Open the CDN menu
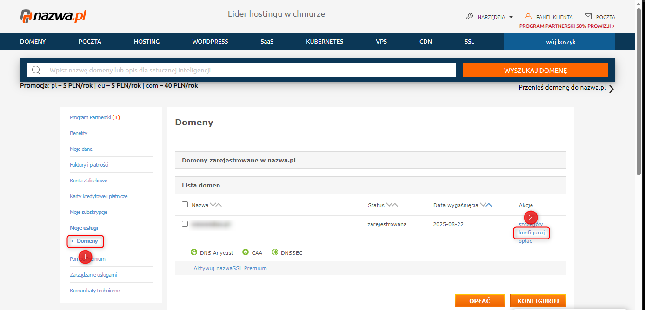The width and height of the screenshot is (645, 310). [x=426, y=41]
